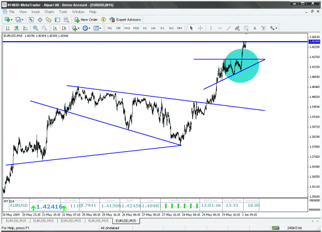Open the Strategy Tester magnifier icon

pos(66,20)
